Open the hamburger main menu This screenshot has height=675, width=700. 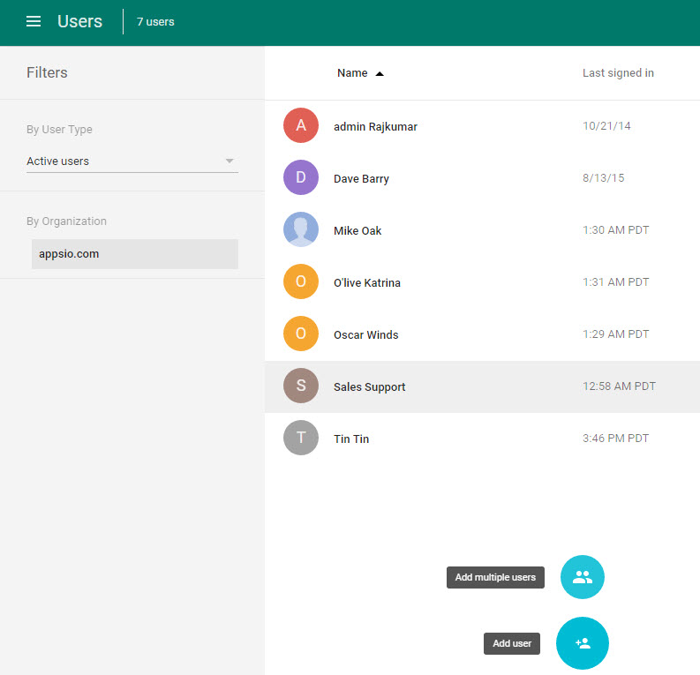[x=34, y=21]
